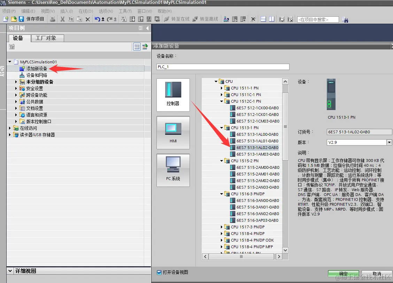
Task: Click the project tree overview list icon
Action: point(137,47)
